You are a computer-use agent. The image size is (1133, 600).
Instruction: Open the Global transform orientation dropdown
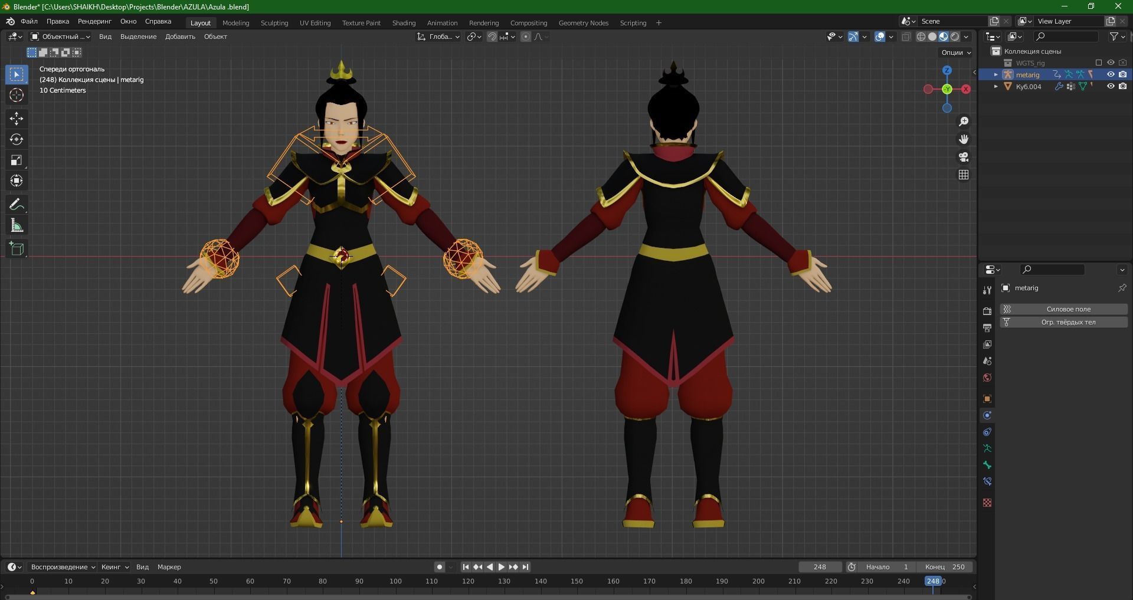coord(438,37)
